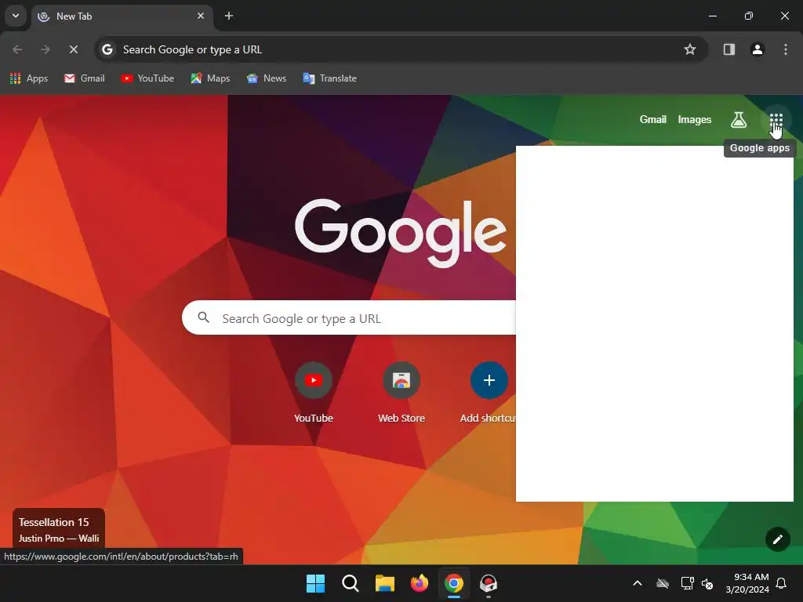The width and height of the screenshot is (803, 602).
Task: Click the network display tray icon
Action: 687,583
